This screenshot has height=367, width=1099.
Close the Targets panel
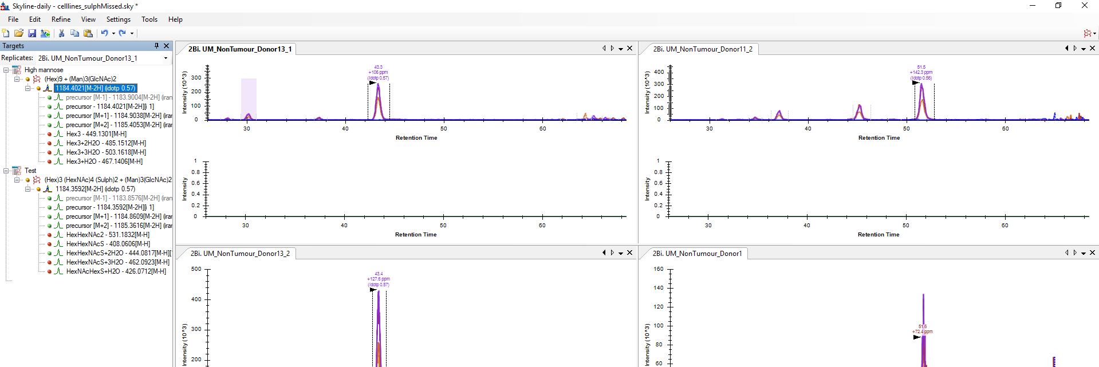tap(167, 46)
